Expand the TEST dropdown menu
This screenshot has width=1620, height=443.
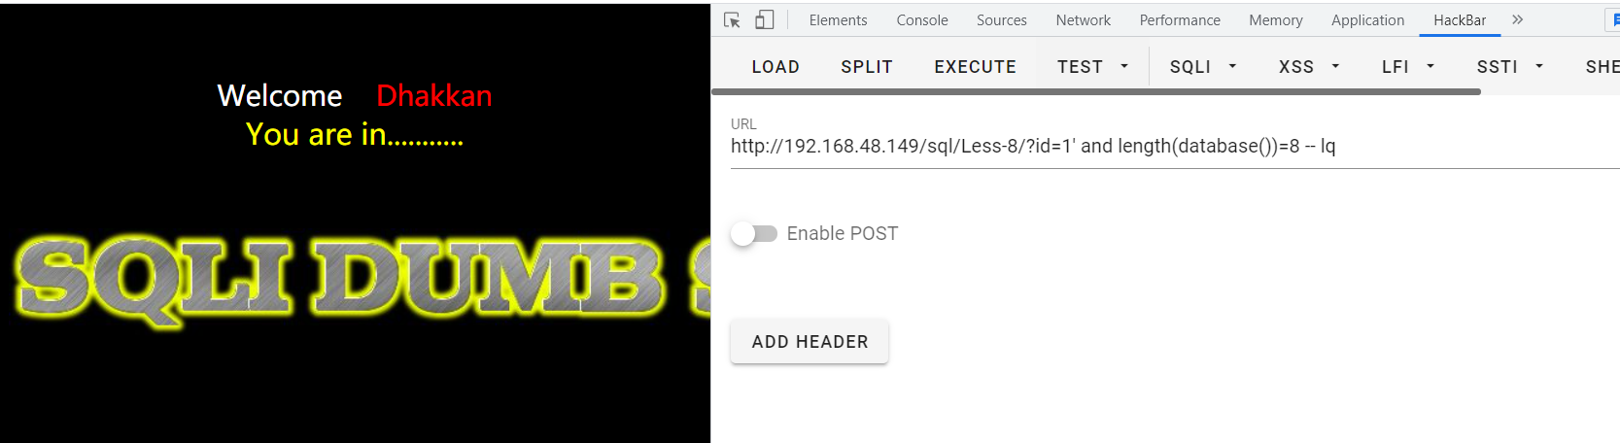pyautogui.click(x=1092, y=67)
